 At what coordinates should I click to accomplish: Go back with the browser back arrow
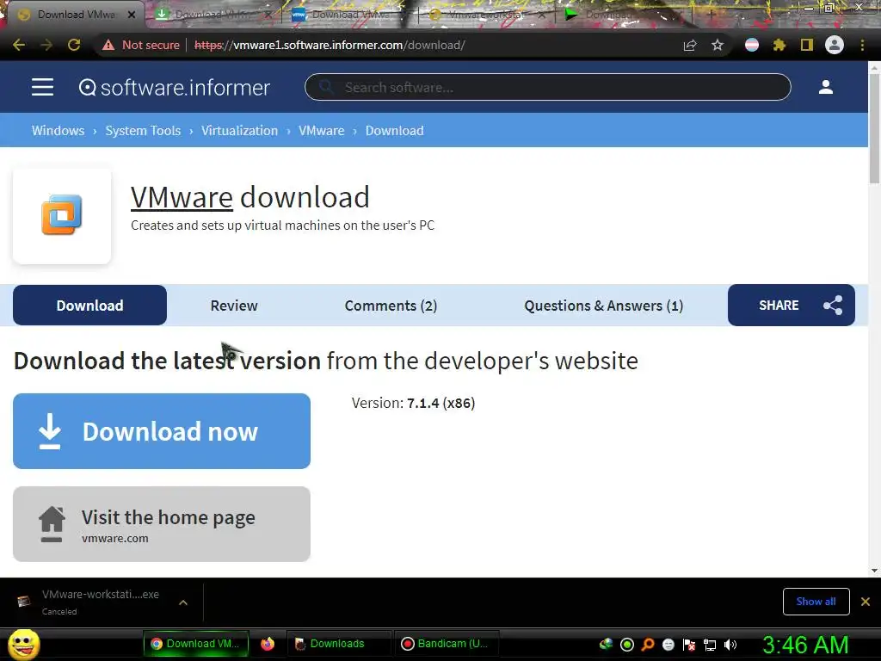click(x=19, y=45)
